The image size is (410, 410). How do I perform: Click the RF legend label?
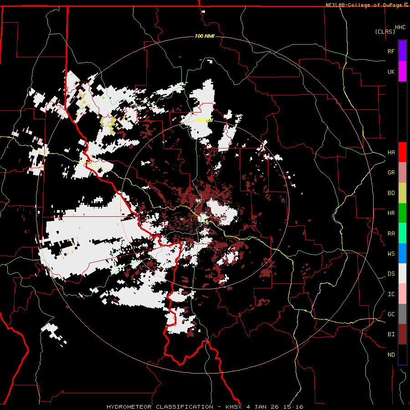pos(391,51)
